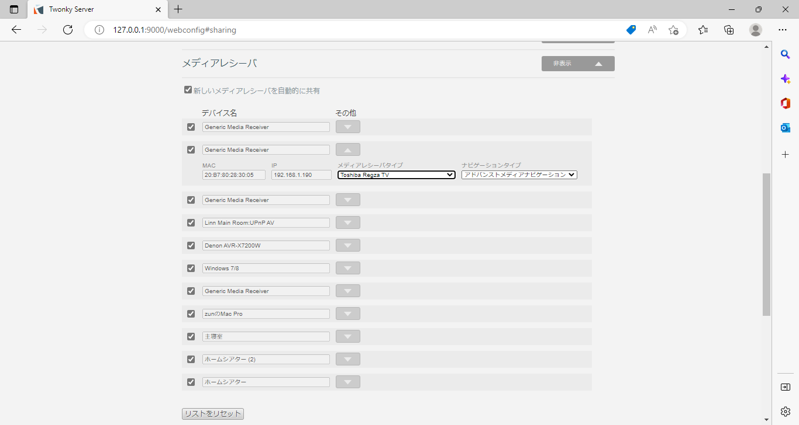Screen dimensions: 799x425
Task: Activate the Read Aloud icon
Action: [x=652, y=30]
